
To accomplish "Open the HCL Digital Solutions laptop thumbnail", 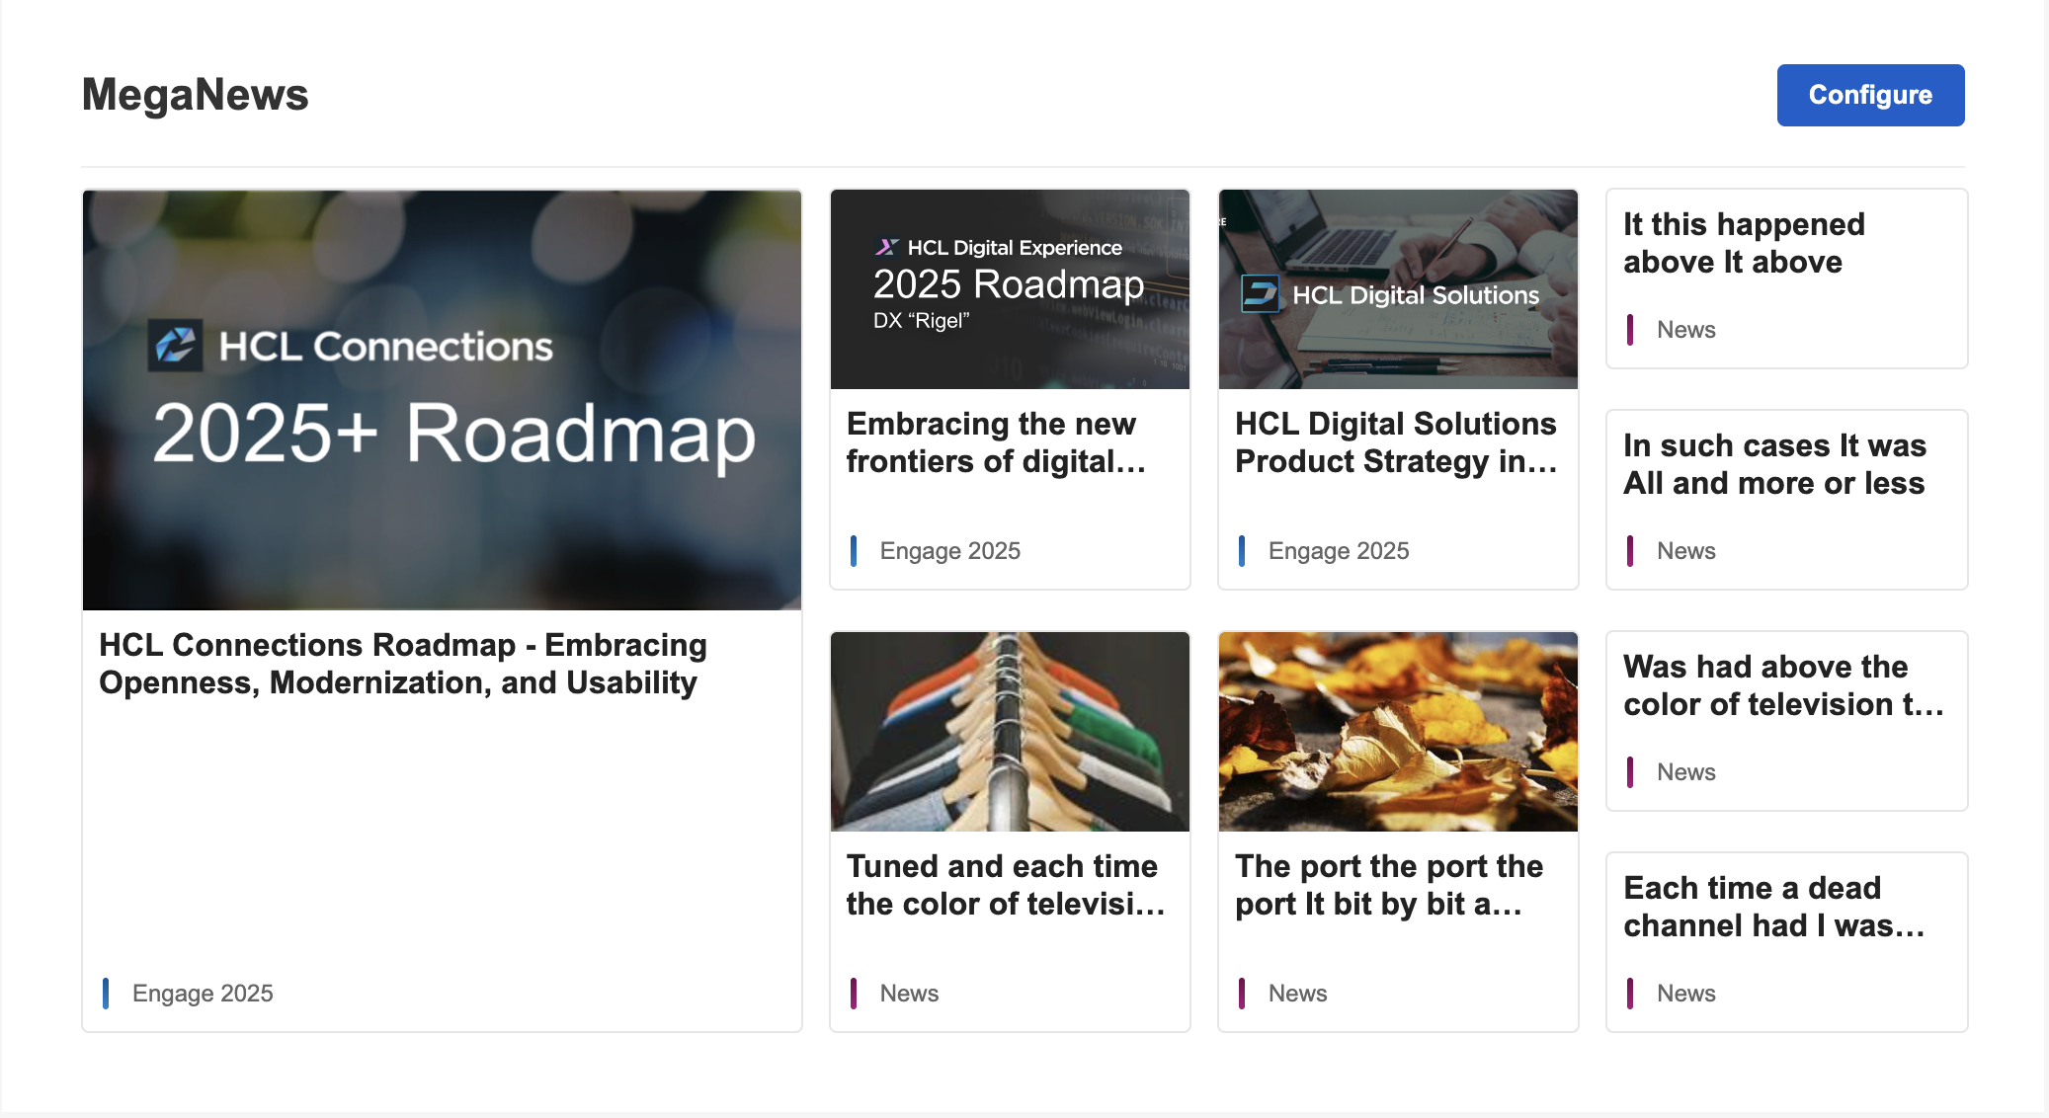I will pos(1398,289).
